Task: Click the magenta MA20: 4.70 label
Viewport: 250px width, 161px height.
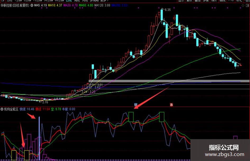Action: coord(70,5)
